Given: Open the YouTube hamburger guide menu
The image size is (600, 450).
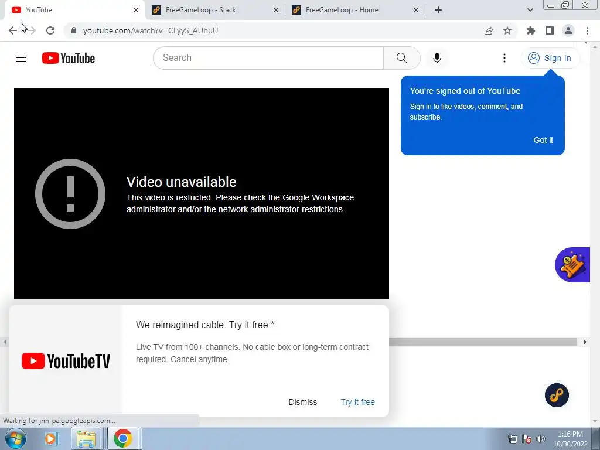Looking at the screenshot, I should click(21, 58).
